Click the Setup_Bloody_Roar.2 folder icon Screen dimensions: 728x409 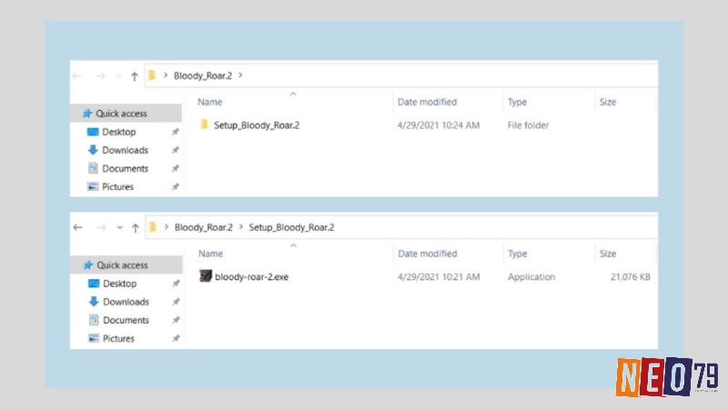[x=204, y=125]
